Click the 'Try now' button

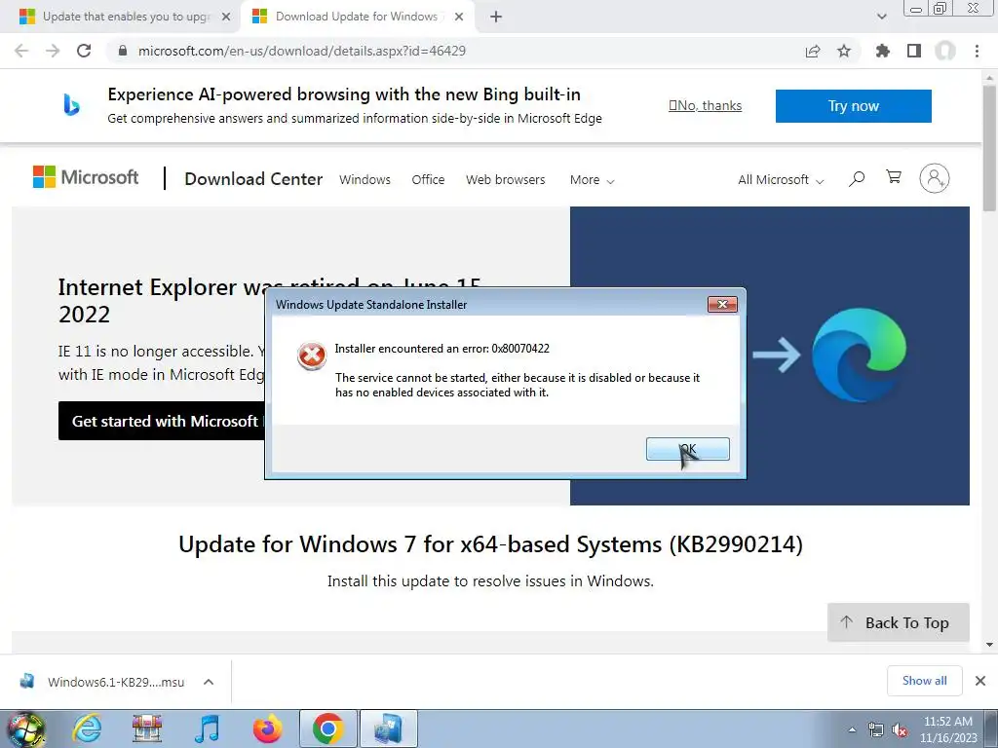(854, 105)
